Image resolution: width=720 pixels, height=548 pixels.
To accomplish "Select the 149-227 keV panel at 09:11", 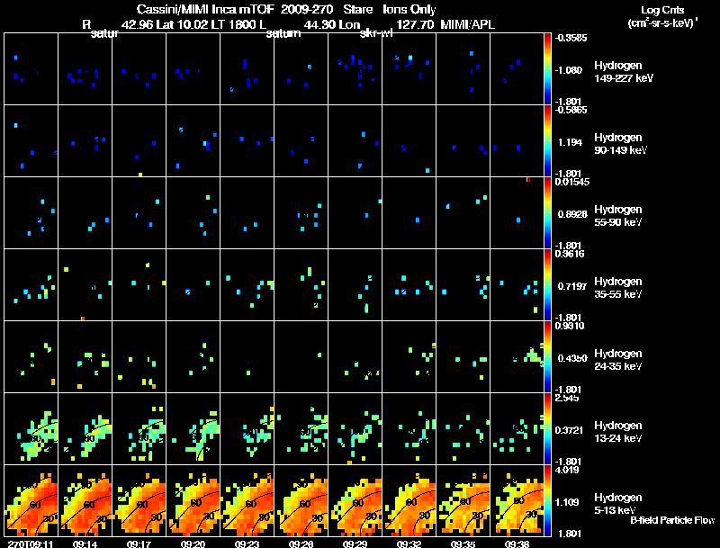I will click(31, 69).
